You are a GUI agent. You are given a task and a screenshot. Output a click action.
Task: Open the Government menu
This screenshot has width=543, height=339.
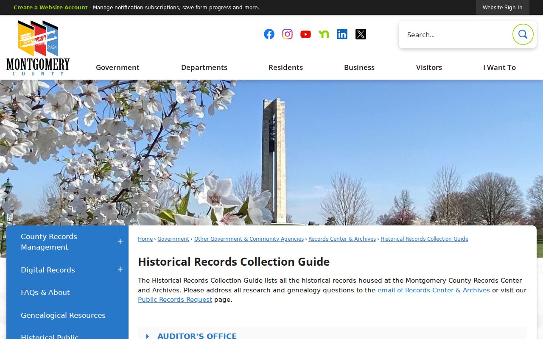click(118, 67)
